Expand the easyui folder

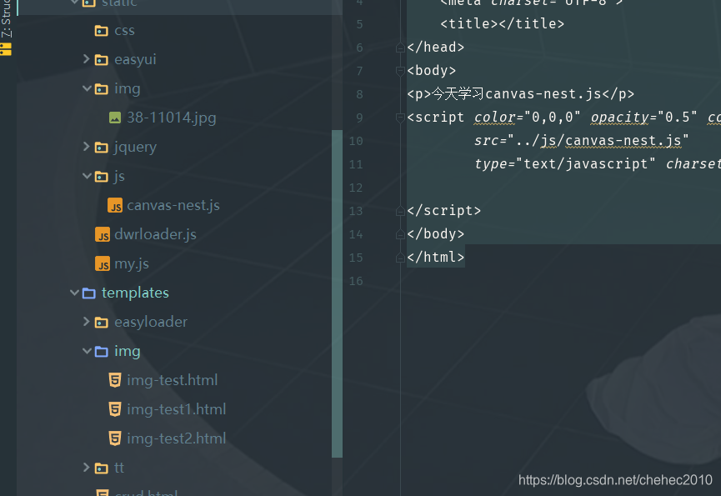pyautogui.click(x=86, y=59)
